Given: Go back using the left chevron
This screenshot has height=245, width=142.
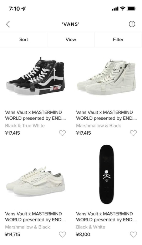Looking at the screenshot, I should pos(8,24).
